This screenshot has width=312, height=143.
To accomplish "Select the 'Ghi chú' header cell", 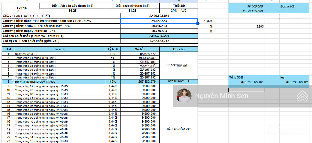I will click(x=179, y=49).
